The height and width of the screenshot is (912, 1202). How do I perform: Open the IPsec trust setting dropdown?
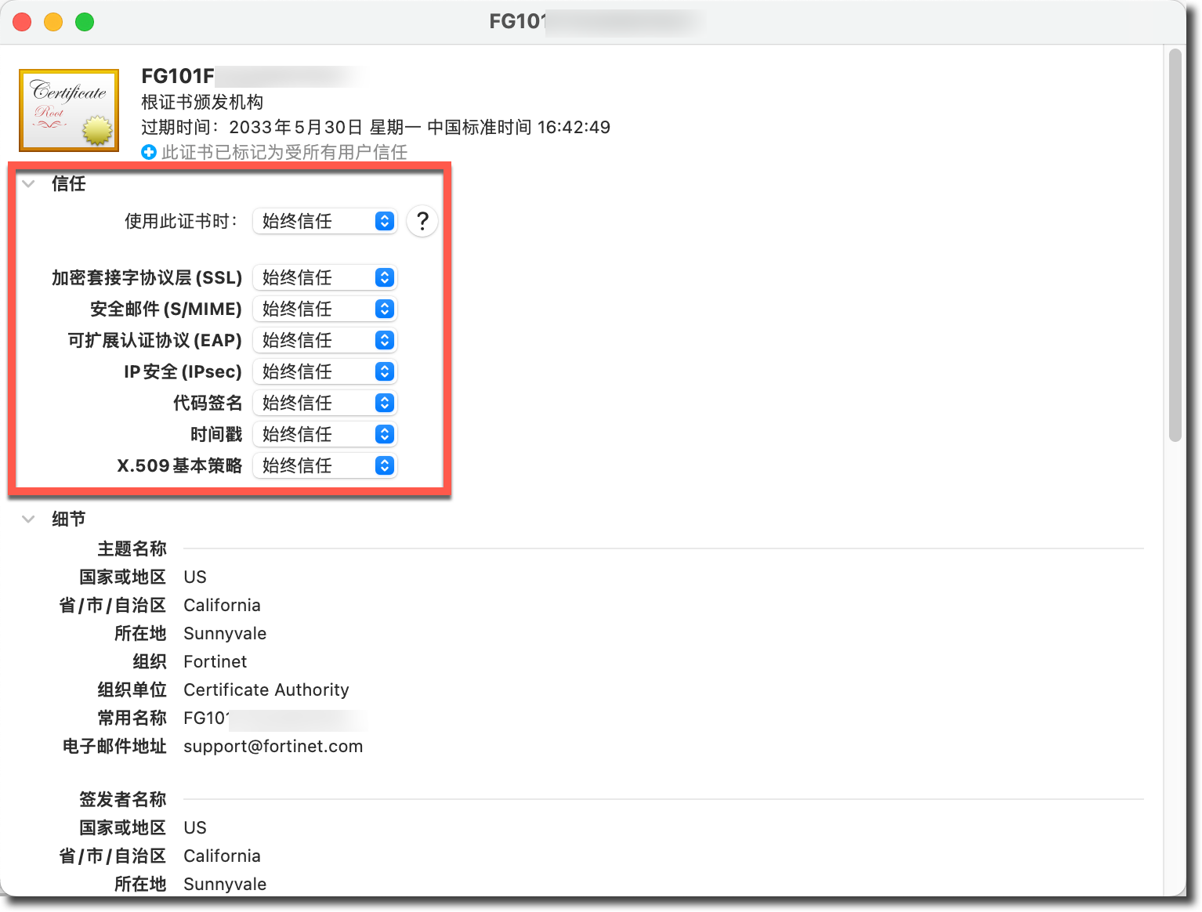[x=324, y=371]
